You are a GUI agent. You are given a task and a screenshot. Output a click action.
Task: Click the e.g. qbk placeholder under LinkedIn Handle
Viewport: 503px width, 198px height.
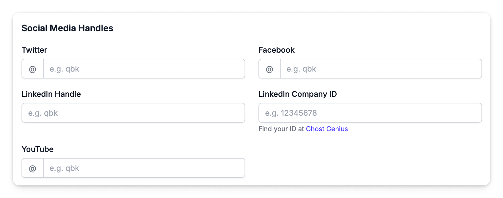[x=43, y=113]
